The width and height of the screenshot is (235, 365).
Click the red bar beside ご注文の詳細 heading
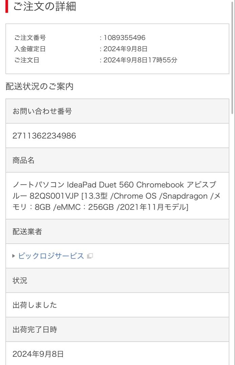click(6, 6)
